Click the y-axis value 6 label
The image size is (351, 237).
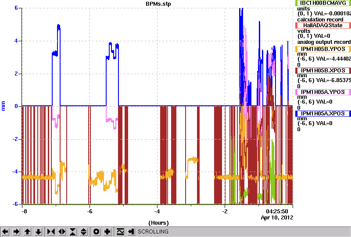(x=16, y=8)
